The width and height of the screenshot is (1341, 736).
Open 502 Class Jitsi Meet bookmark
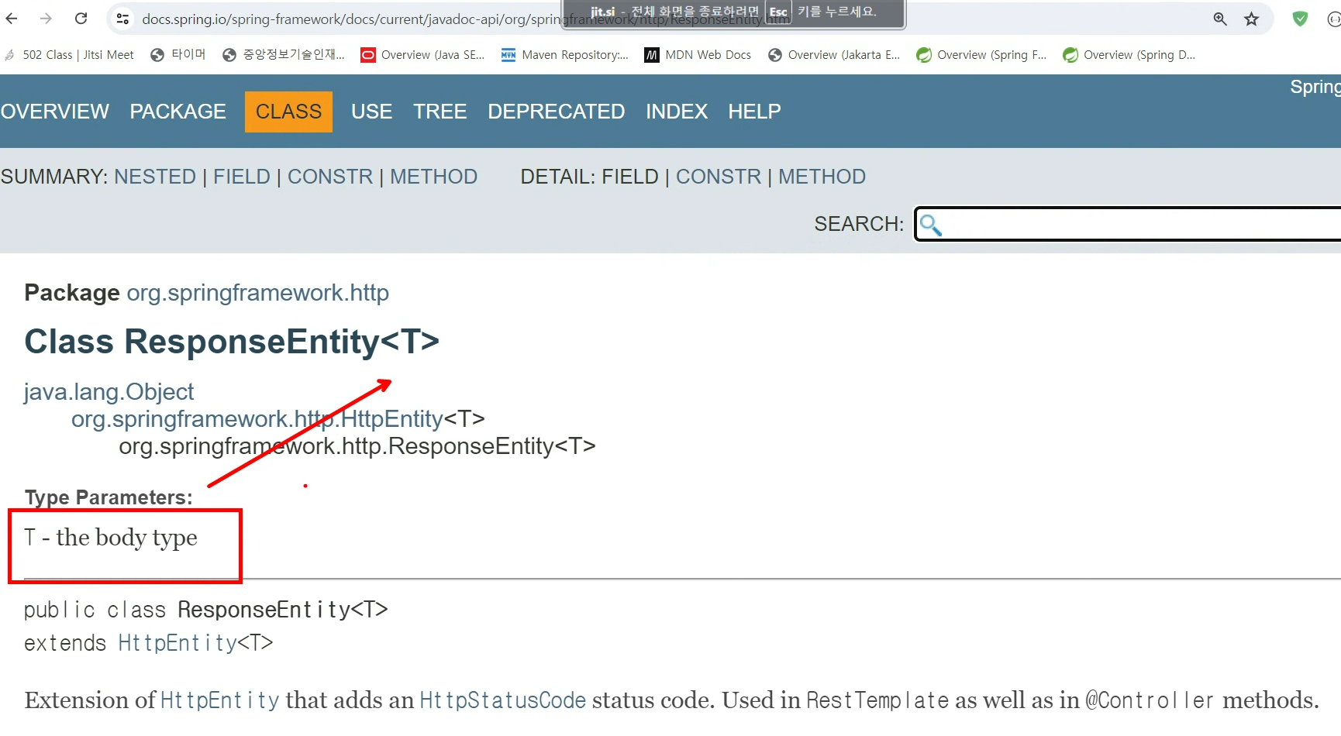[70, 55]
